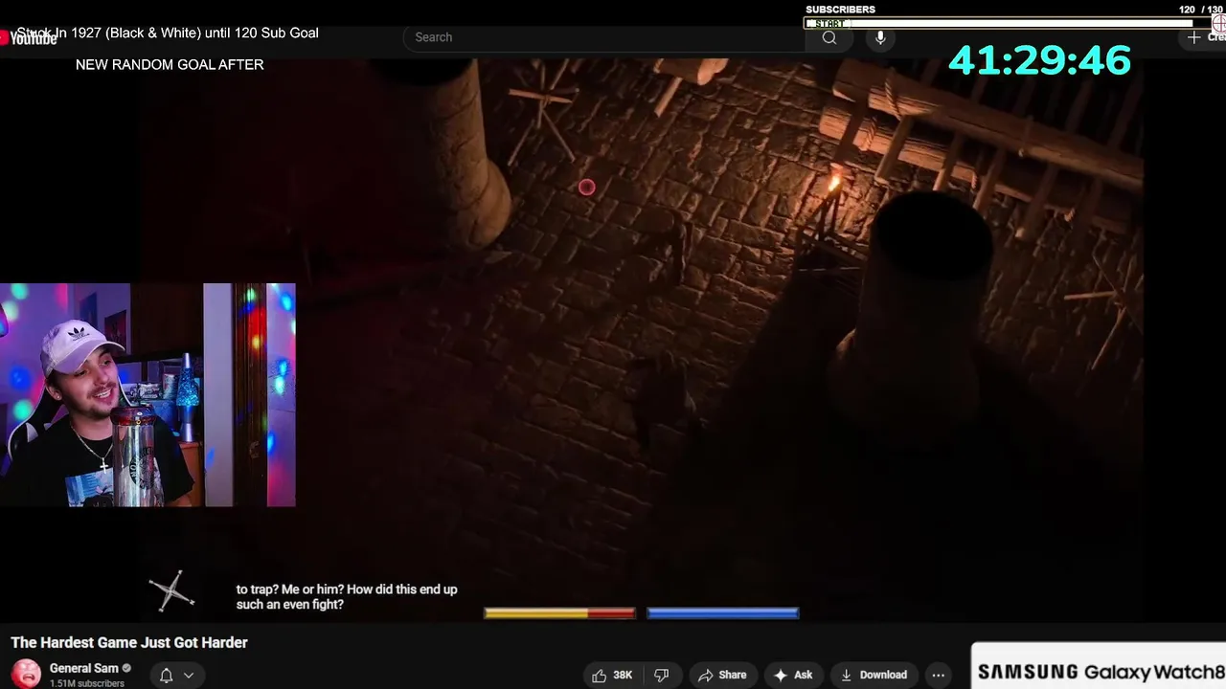This screenshot has height=689, width=1226.
Task: Click the "NEW RANDOM GOAL AFTER" overlay text
Action: [170, 64]
